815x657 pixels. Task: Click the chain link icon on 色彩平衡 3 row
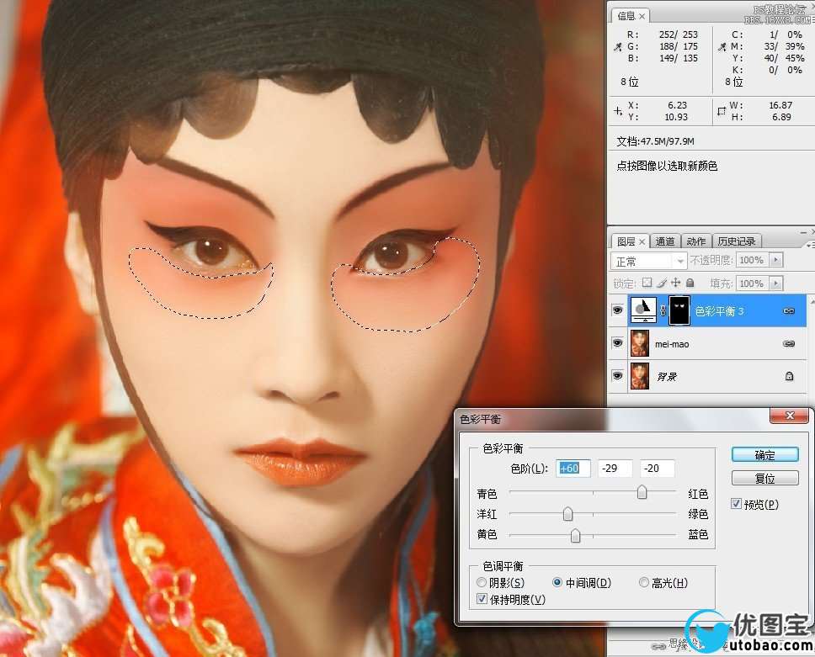789,310
